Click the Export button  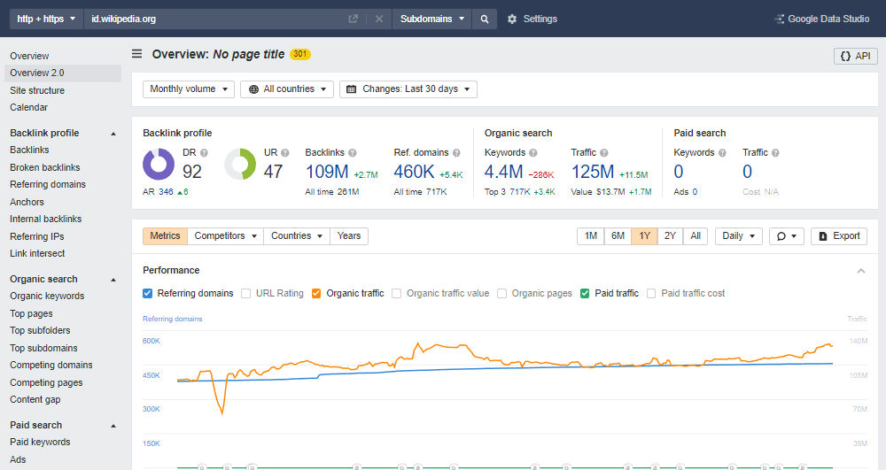coord(838,236)
